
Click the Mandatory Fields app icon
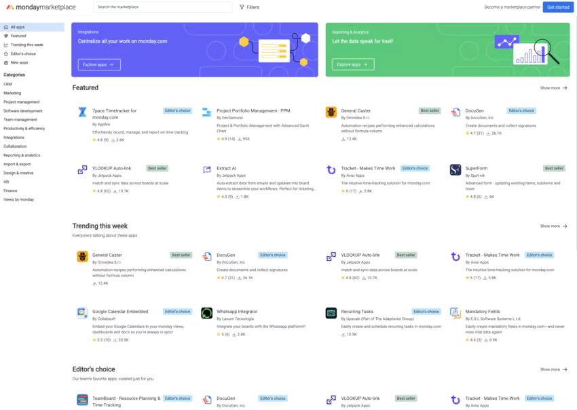[x=455, y=312]
